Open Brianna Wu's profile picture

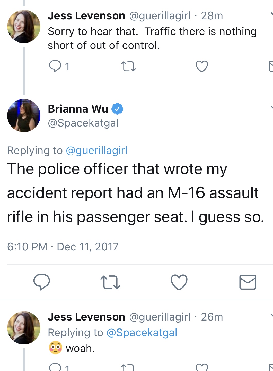coord(24,115)
